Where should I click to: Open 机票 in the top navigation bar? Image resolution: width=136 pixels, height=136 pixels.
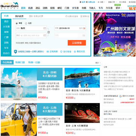click(x=31, y=8)
